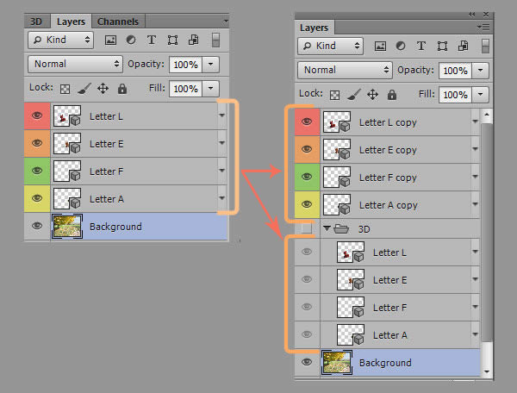Screen dimensions: 517x393
Task: Click the lock all padlock in the left panel
Action: 121,88
